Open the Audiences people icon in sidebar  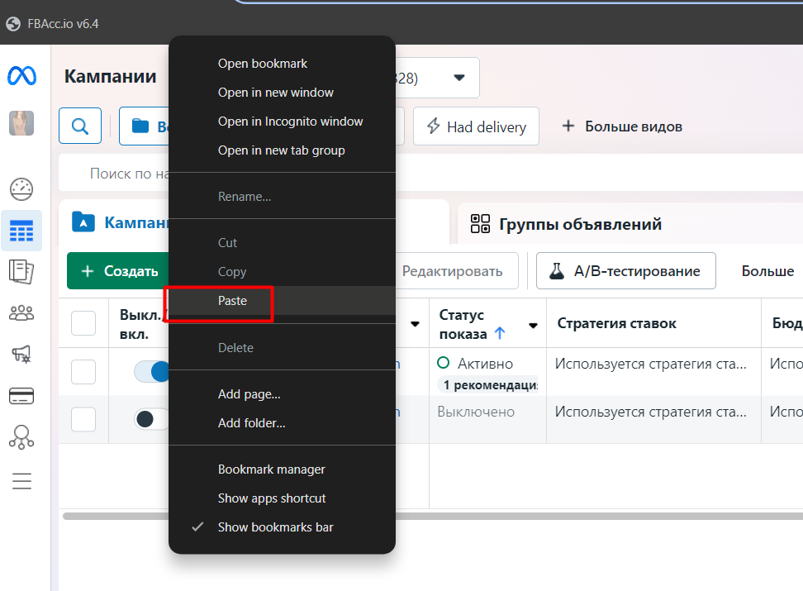pos(21,312)
